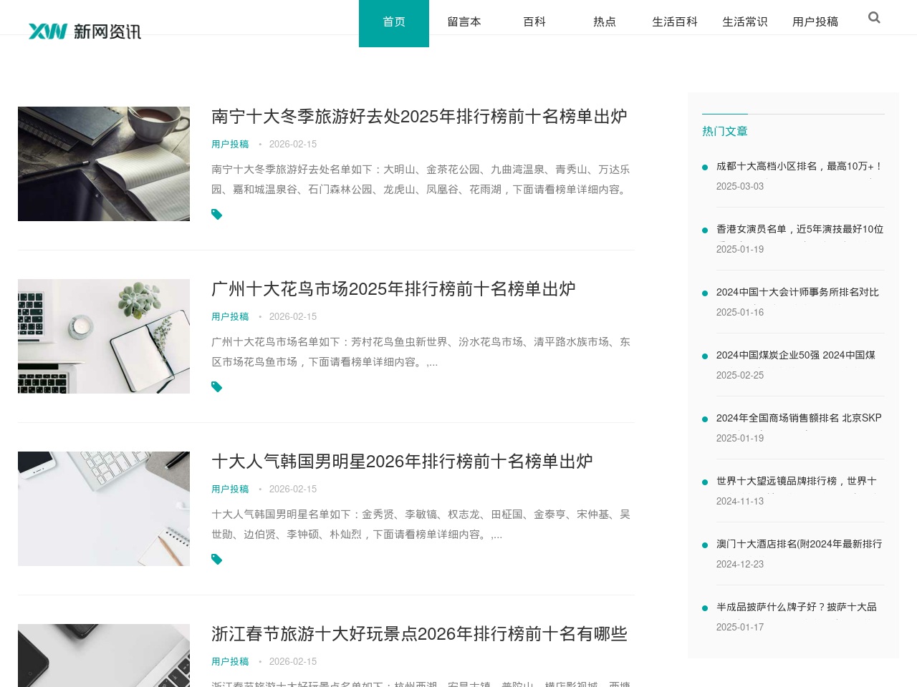Open hot article 2024中国煤炭企业50强
The height and width of the screenshot is (687, 917).
coord(796,355)
